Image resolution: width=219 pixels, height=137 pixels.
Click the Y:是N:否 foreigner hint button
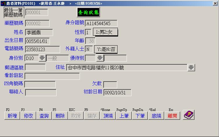coord(106,49)
